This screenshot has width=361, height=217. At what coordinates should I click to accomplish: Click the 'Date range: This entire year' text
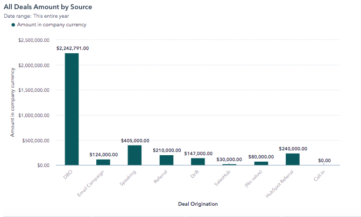(37, 16)
